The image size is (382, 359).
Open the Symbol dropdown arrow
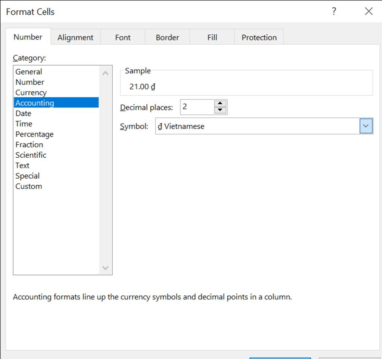(366, 126)
